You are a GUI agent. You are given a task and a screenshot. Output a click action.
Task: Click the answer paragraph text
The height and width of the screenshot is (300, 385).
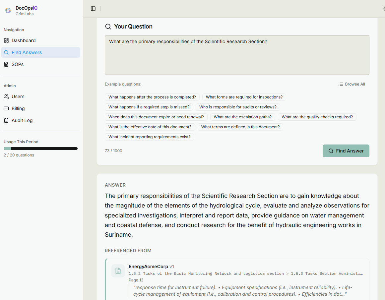pos(237,215)
